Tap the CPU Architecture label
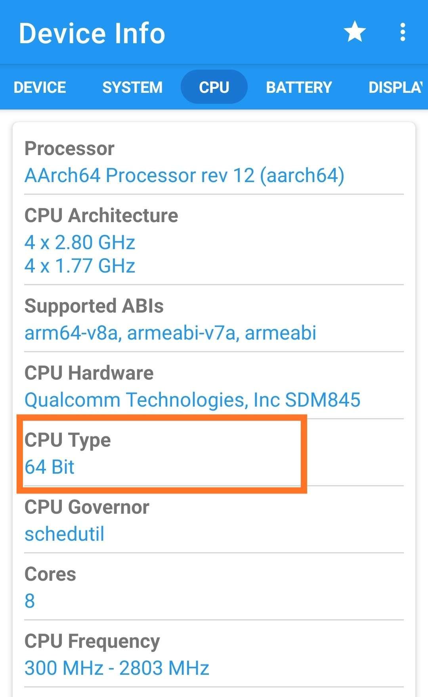The height and width of the screenshot is (697, 428). click(101, 215)
